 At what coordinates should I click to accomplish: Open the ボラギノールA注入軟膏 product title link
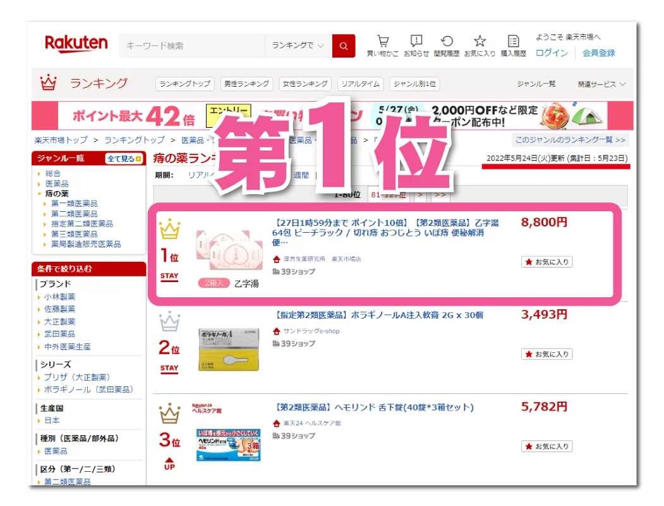tap(378, 315)
